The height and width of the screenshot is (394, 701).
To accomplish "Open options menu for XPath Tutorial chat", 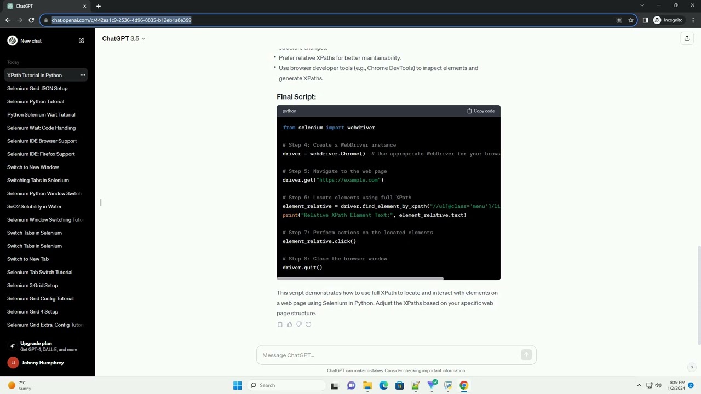I will pos(83,75).
